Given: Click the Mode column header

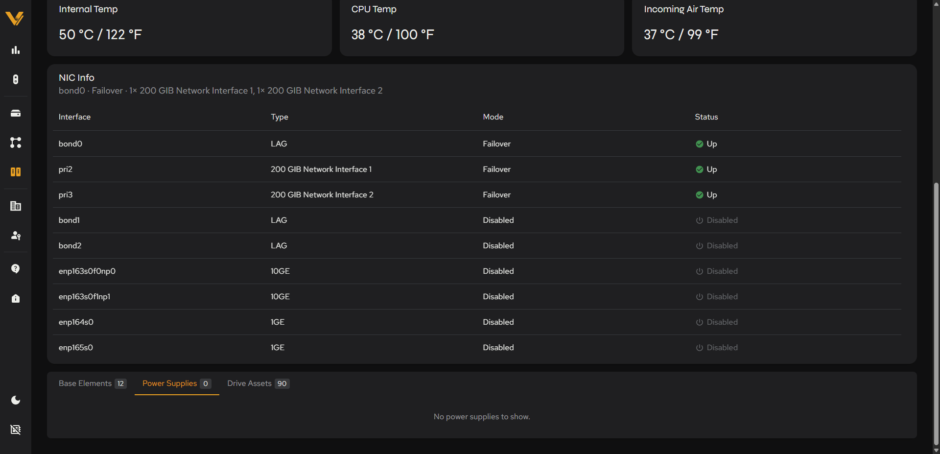Looking at the screenshot, I should click(x=493, y=117).
